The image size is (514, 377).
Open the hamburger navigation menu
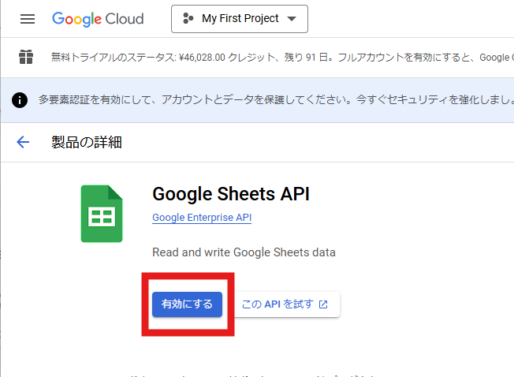point(28,19)
